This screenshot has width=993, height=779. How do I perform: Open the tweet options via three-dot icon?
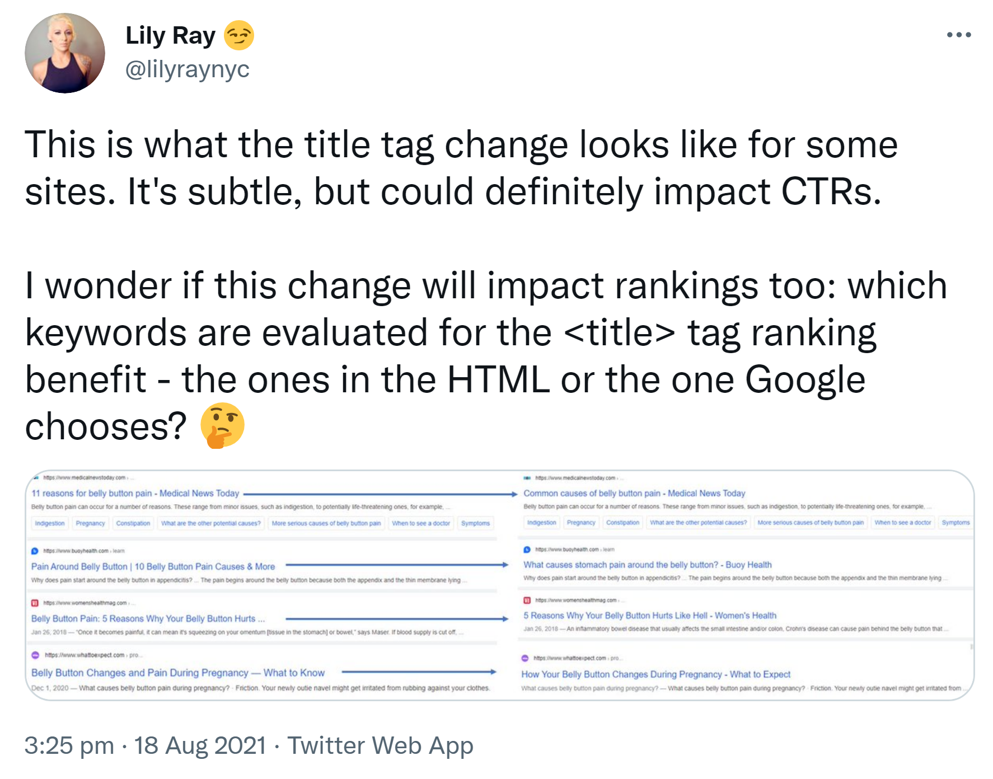(x=958, y=35)
